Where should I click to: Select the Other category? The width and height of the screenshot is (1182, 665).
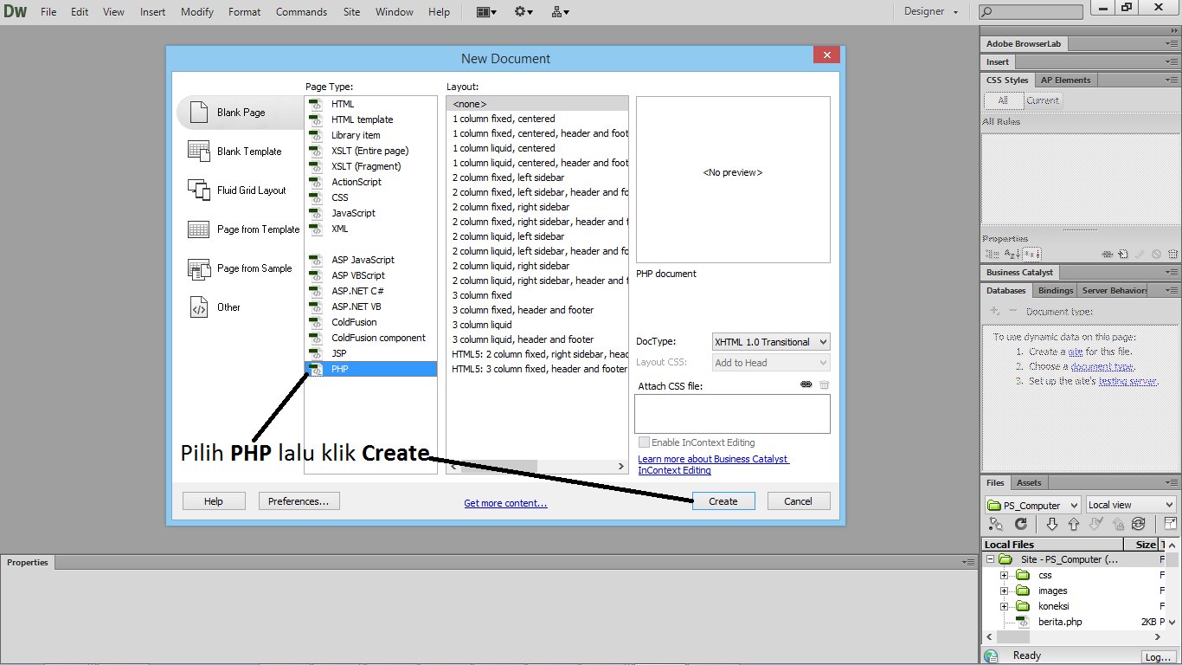tap(215, 307)
